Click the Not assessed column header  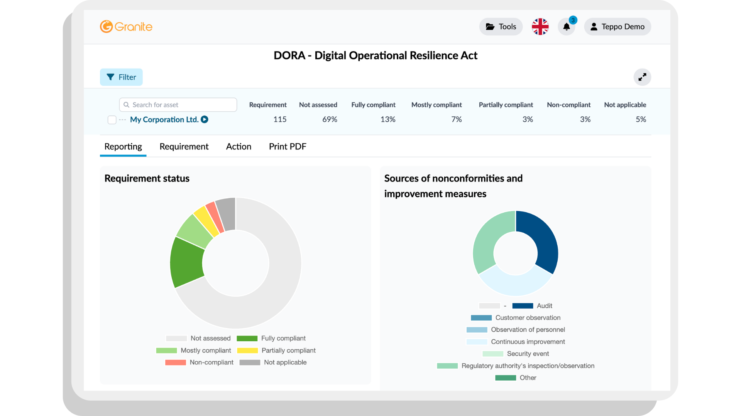coord(318,105)
